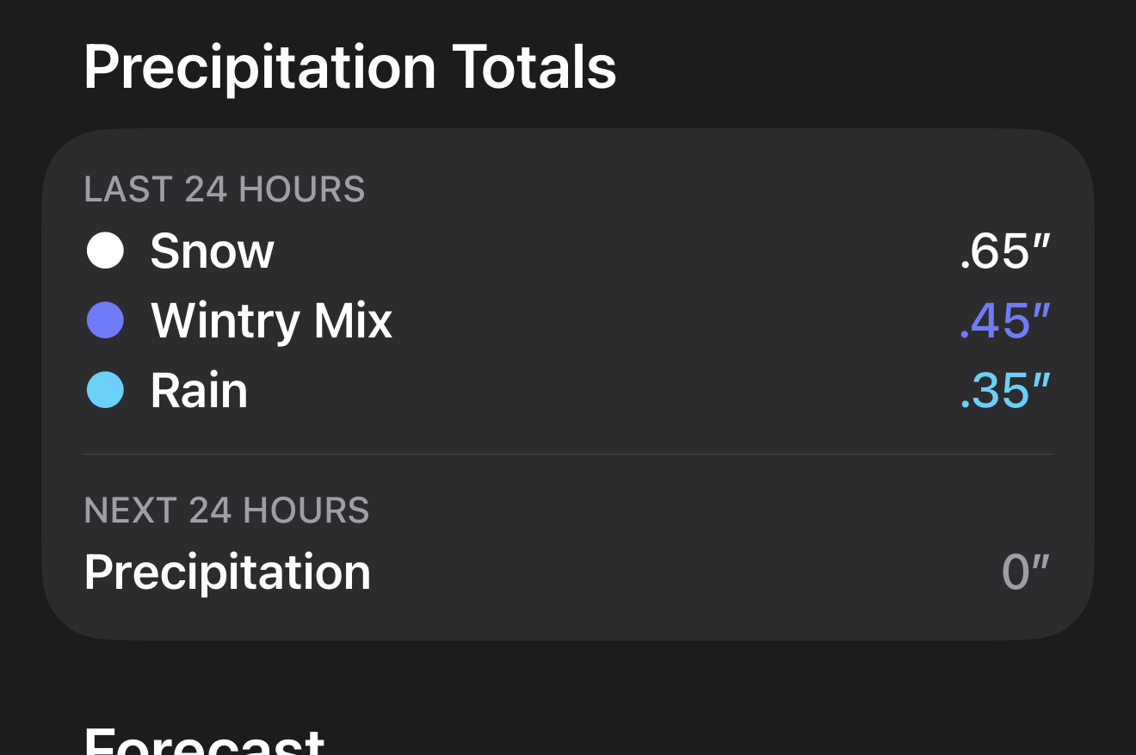Click the word Totals in the title heading
The width and height of the screenshot is (1136, 755).
click(x=534, y=67)
